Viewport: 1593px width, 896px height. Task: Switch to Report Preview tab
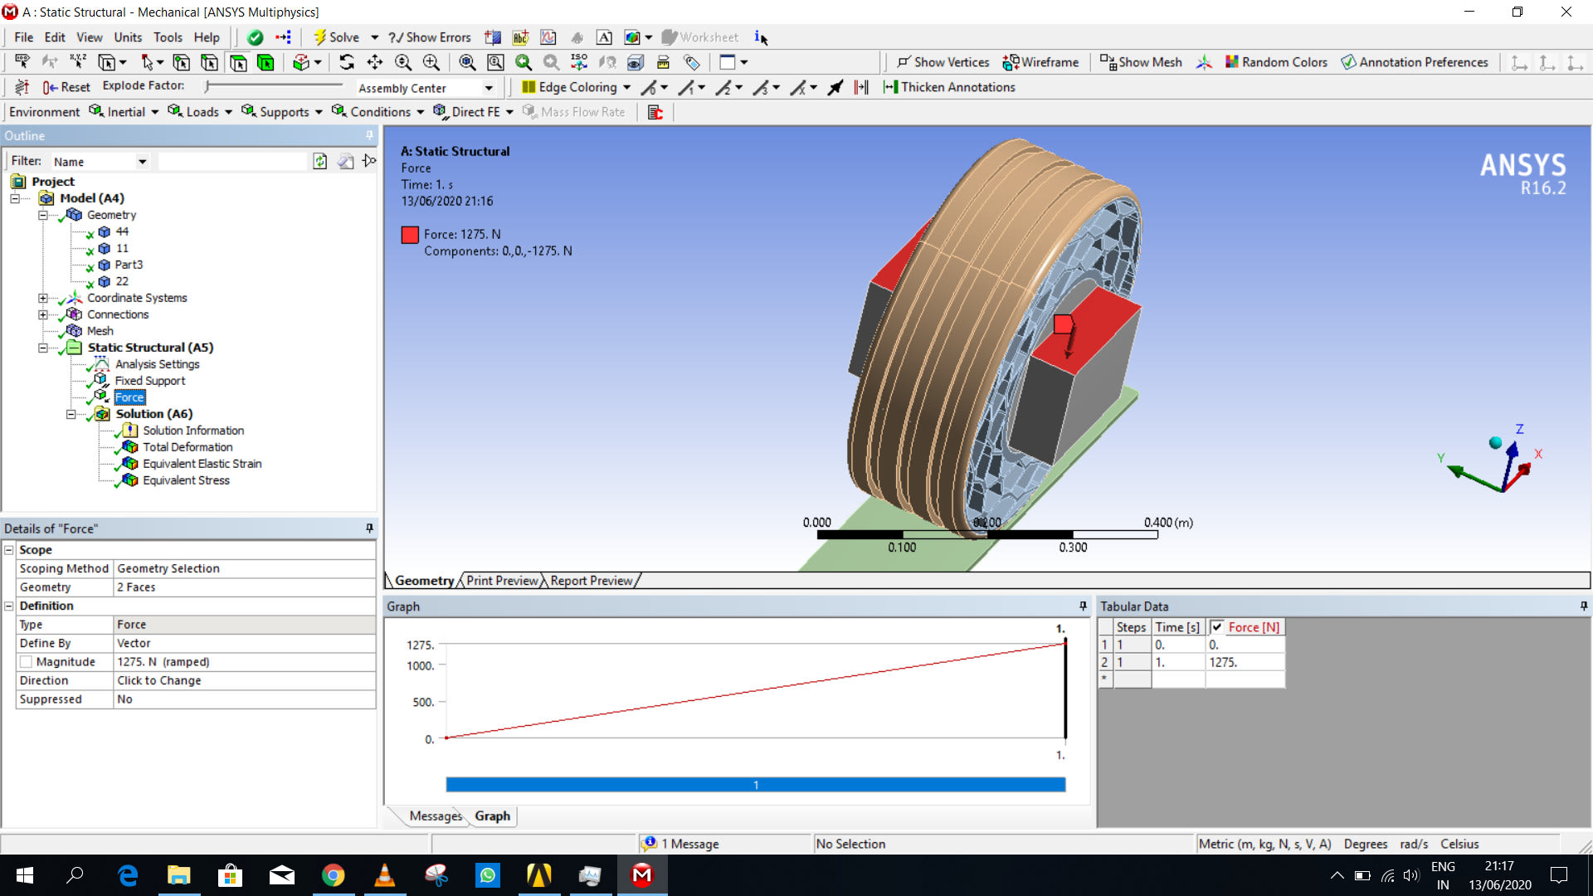[x=592, y=581]
